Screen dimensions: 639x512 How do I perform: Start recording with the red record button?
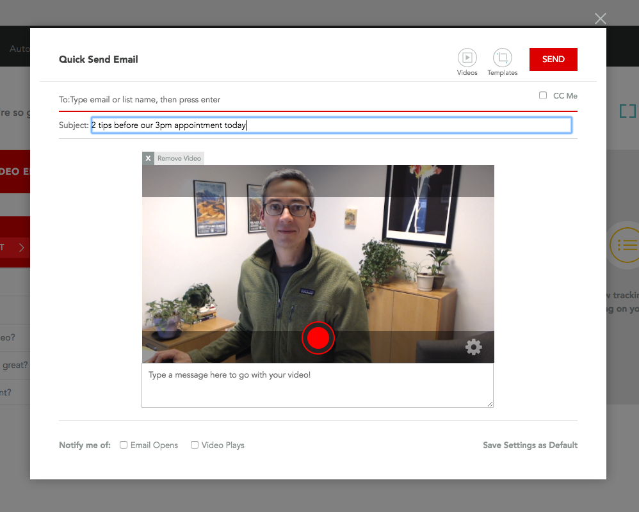click(x=318, y=338)
